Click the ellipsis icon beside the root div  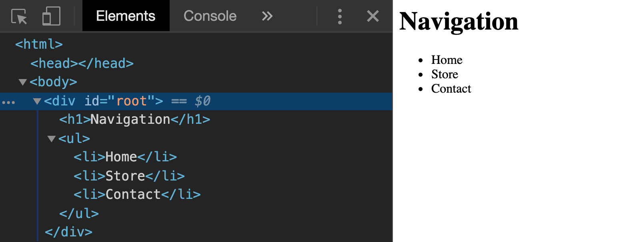point(8,102)
